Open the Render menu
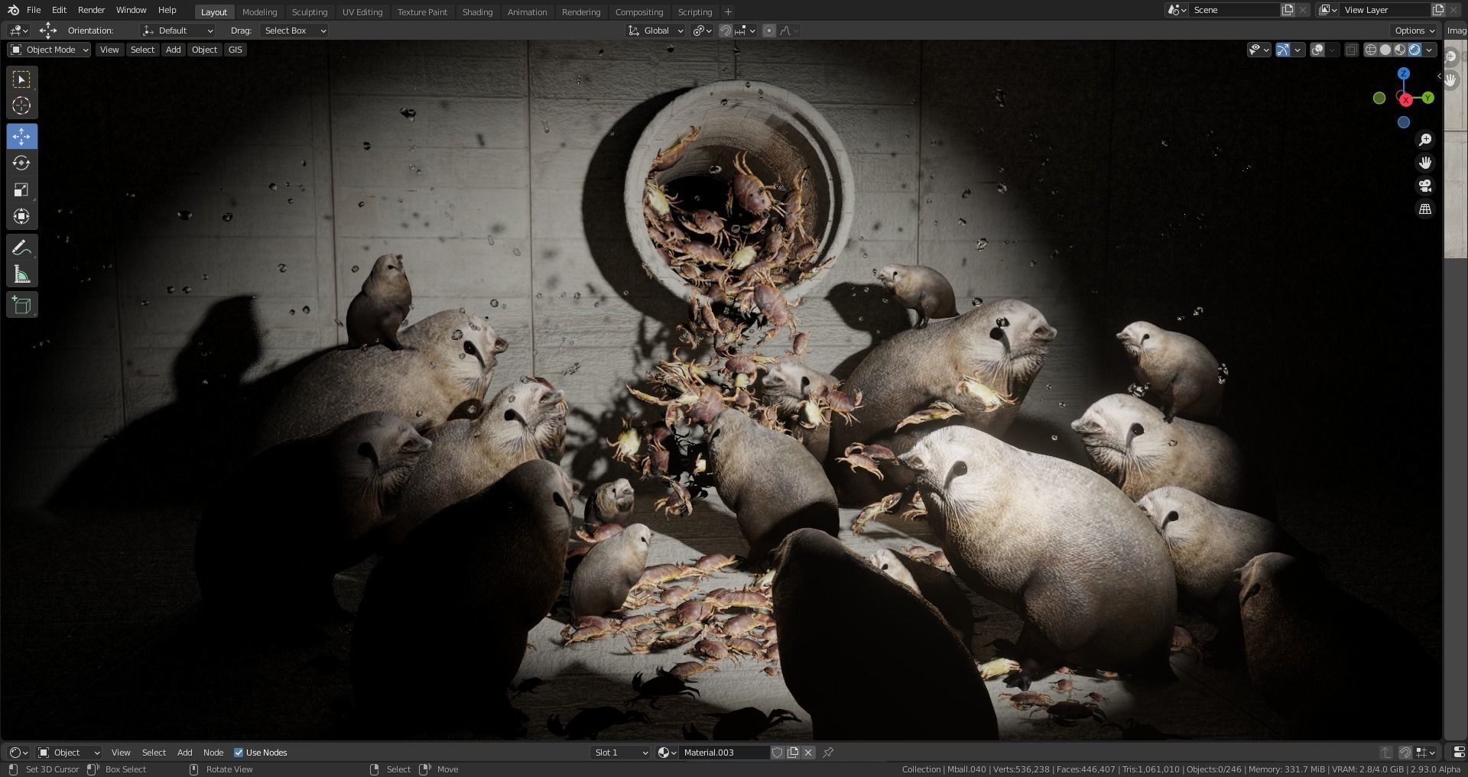The image size is (1468, 777). 91,11
